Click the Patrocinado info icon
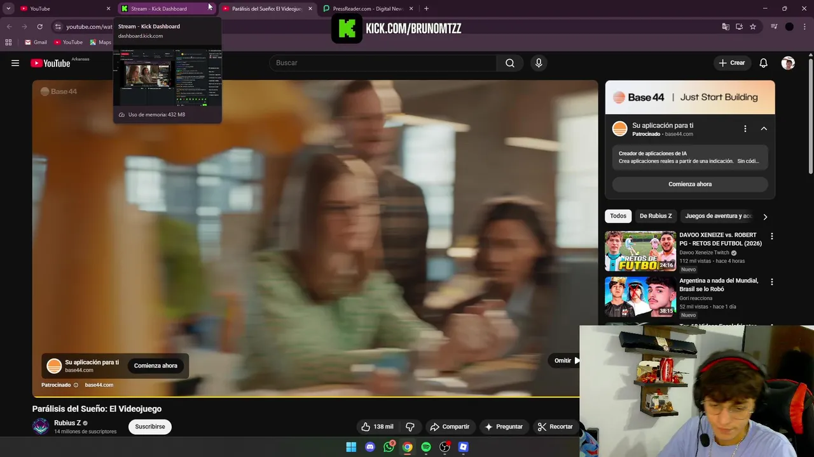The image size is (814, 457). [76, 385]
